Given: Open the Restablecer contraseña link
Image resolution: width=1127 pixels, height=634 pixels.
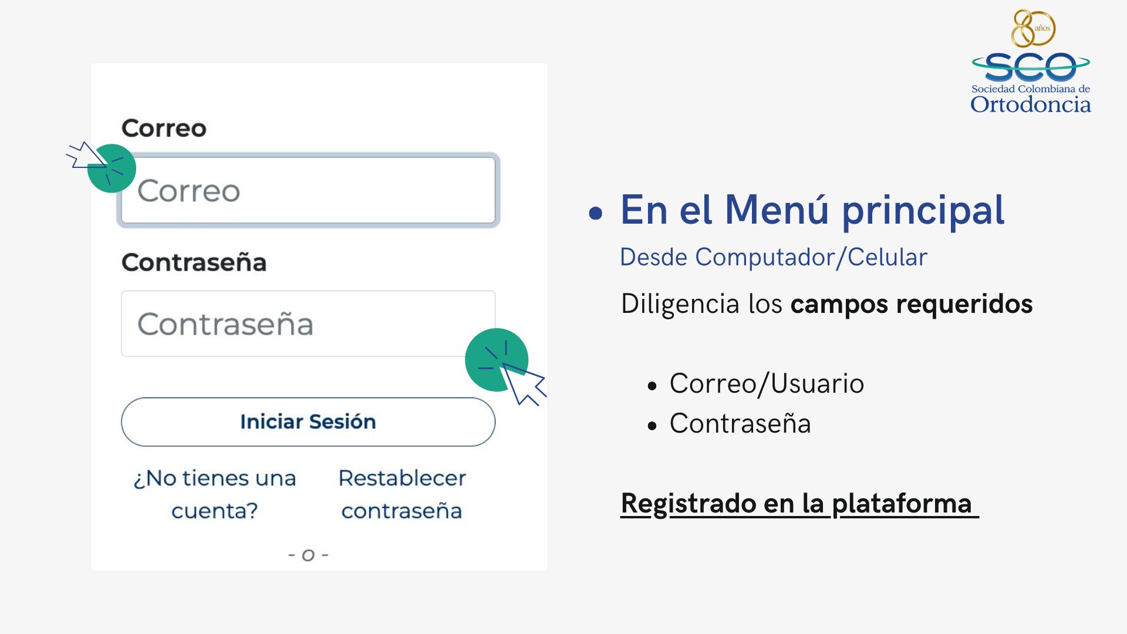Looking at the screenshot, I should (402, 494).
